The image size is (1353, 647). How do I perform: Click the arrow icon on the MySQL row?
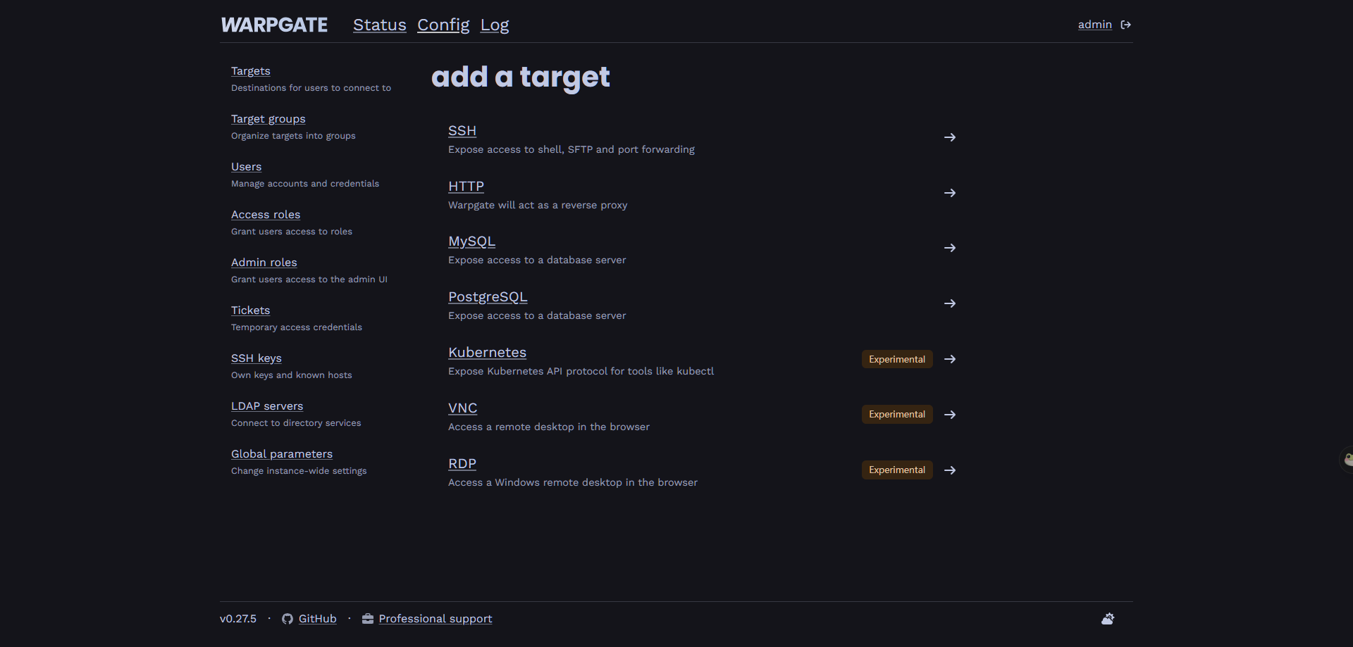point(950,248)
